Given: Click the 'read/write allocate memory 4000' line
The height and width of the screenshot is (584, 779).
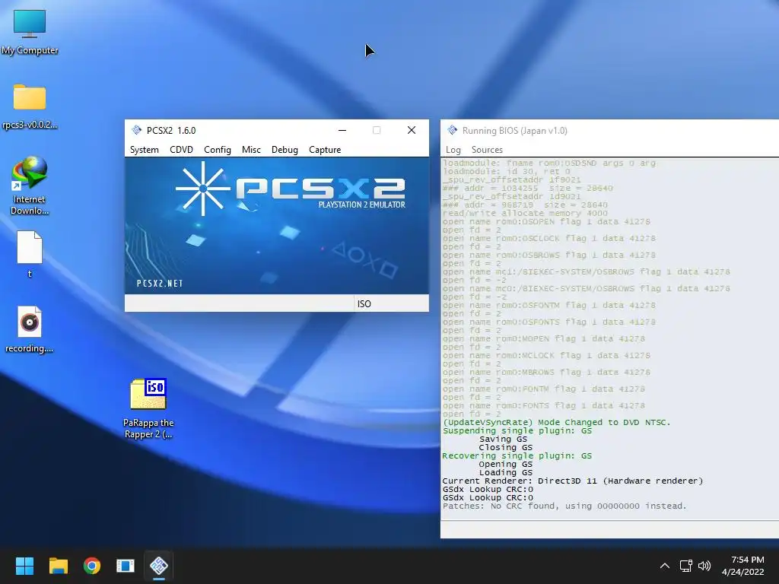Looking at the screenshot, I should (x=525, y=213).
